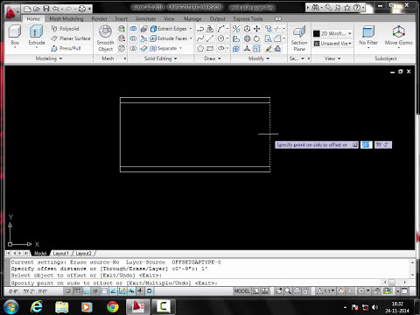Screen dimensions: 420x315
Task: Select the Line draw tool
Action: tap(210, 38)
